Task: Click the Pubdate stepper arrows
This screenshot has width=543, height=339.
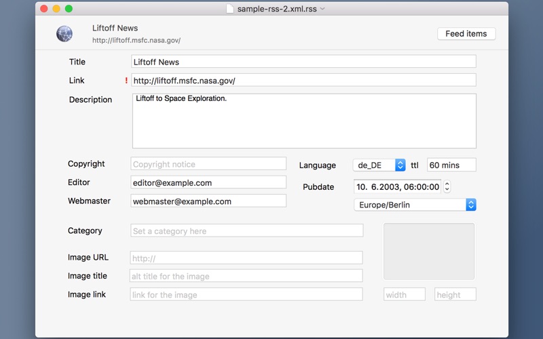Action: coord(447,187)
